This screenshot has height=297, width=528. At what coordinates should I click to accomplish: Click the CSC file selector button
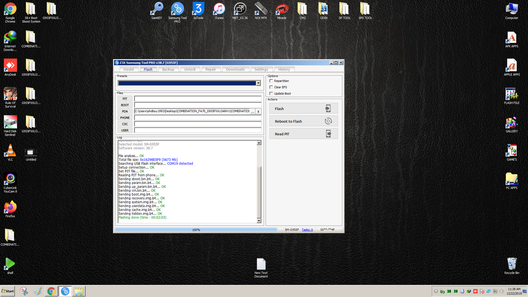[125, 124]
